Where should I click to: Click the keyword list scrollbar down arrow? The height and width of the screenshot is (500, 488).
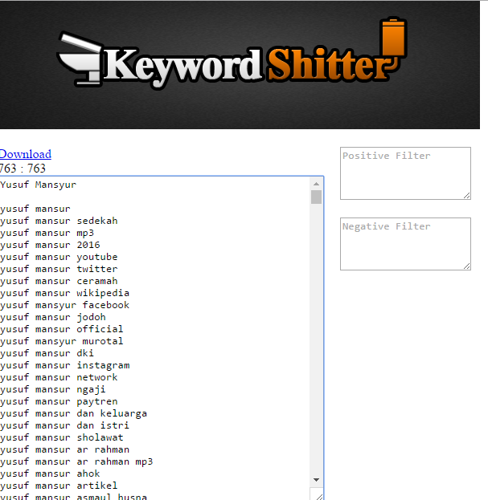coord(316,480)
